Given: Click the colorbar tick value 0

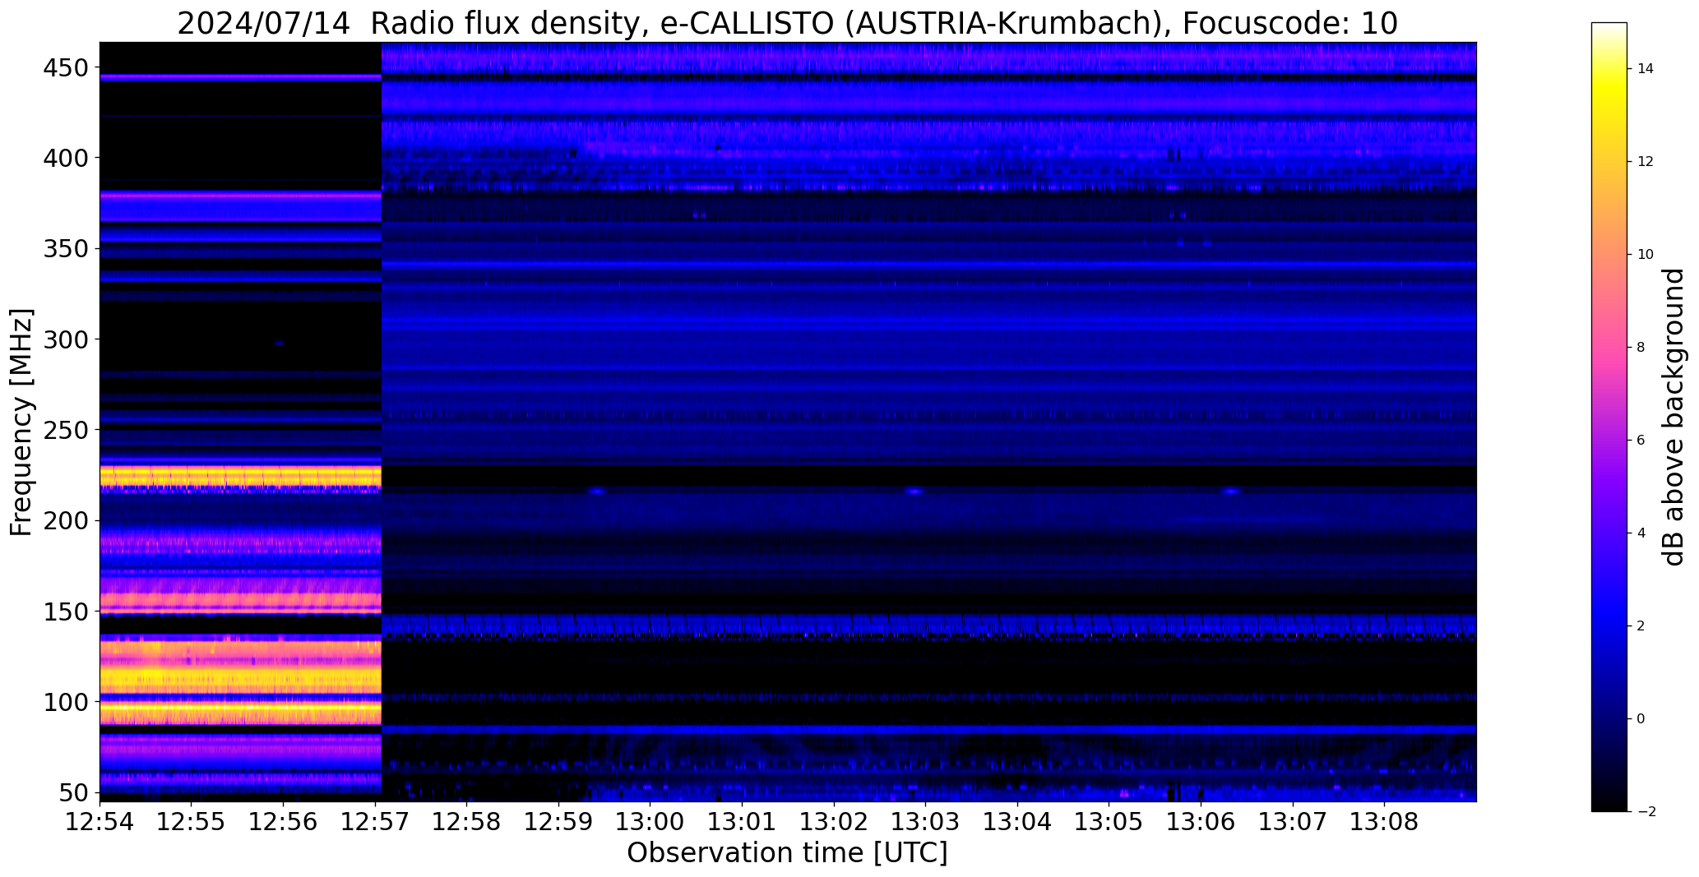Looking at the screenshot, I should [x=1641, y=719].
